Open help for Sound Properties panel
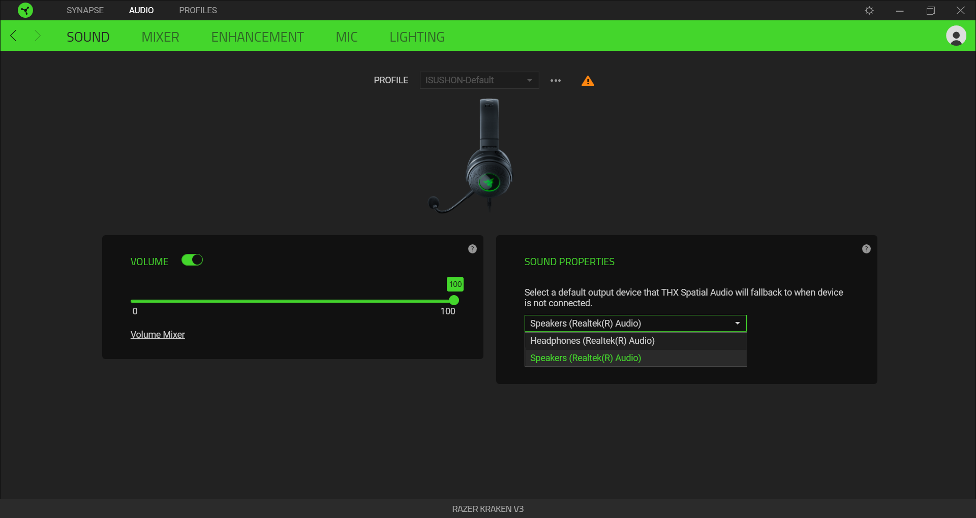 pyautogui.click(x=866, y=249)
